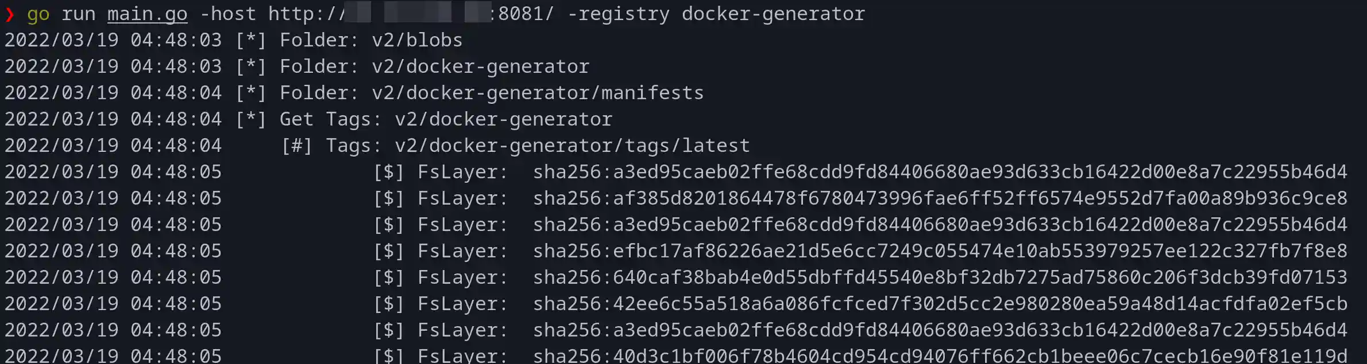Click the green "go" command word

tap(38, 14)
